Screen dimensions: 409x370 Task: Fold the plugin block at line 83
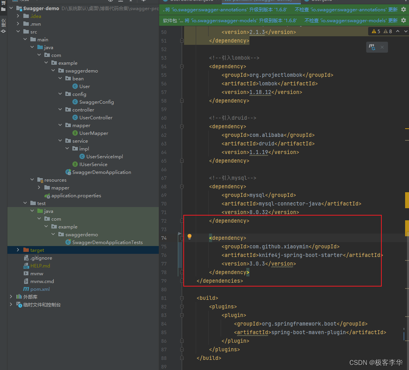point(182,315)
